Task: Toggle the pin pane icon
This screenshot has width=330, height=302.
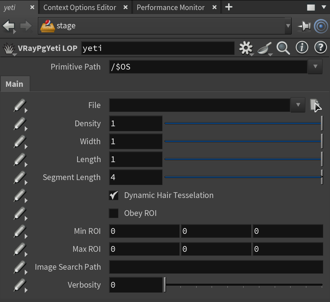Action: pyautogui.click(x=304, y=26)
